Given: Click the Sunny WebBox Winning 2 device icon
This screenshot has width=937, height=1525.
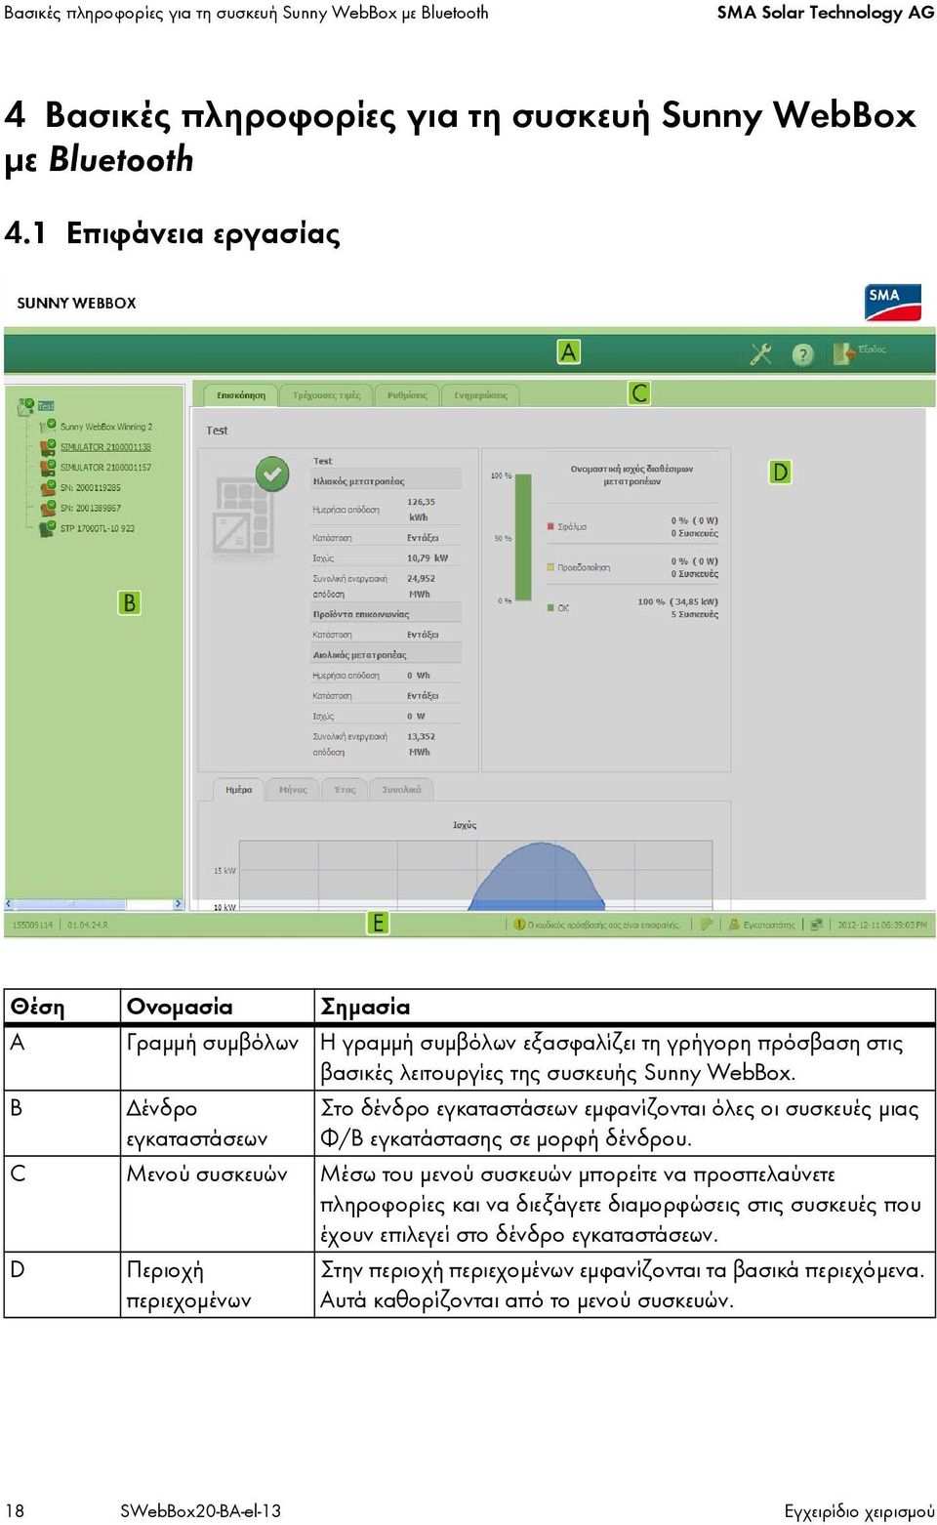Looking at the screenshot, I should [48, 427].
